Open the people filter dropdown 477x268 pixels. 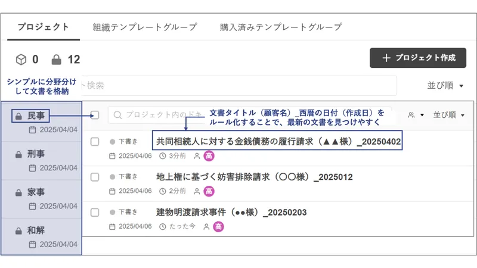pos(416,115)
